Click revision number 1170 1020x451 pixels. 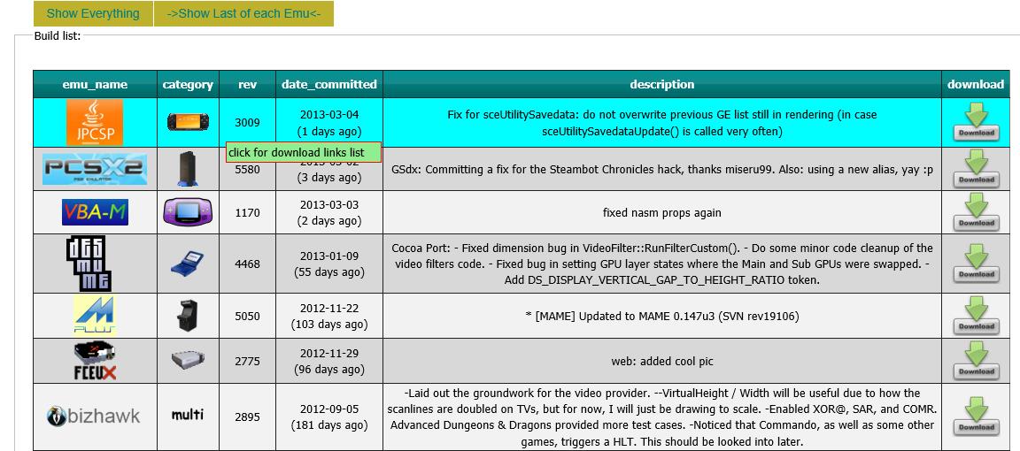coord(247,212)
